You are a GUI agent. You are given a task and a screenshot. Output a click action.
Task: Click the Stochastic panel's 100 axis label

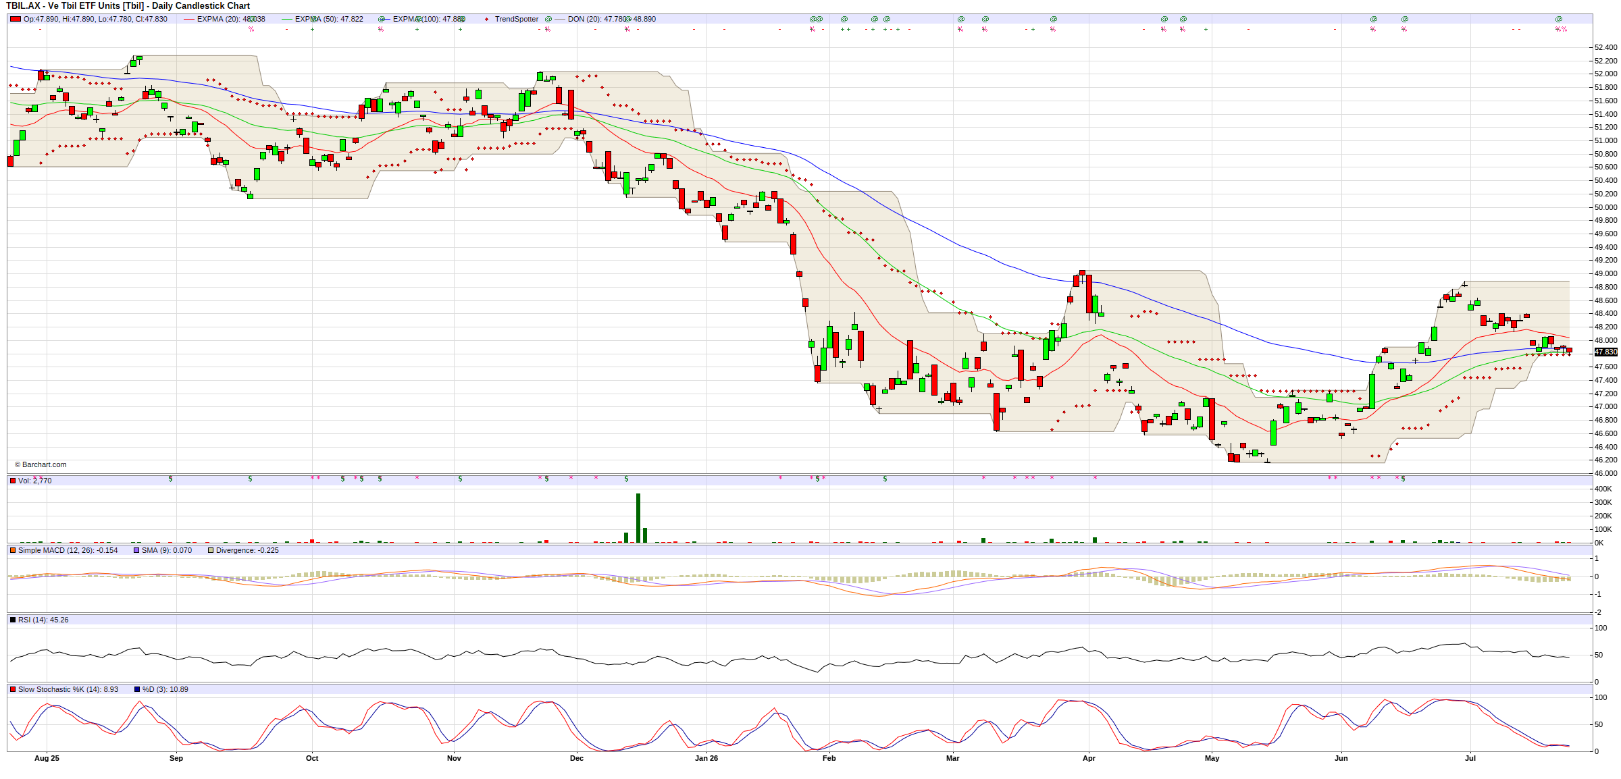tap(1601, 697)
